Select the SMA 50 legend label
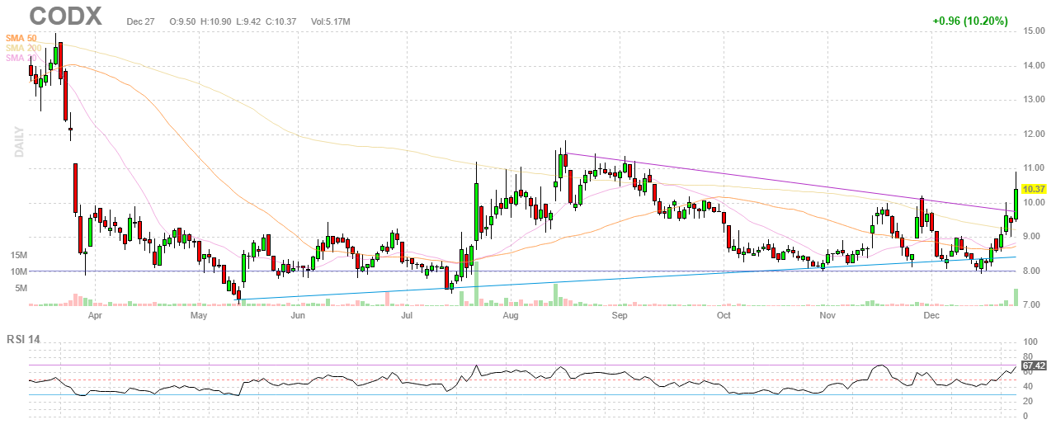The width and height of the screenshot is (1056, 429). [21, 38]
